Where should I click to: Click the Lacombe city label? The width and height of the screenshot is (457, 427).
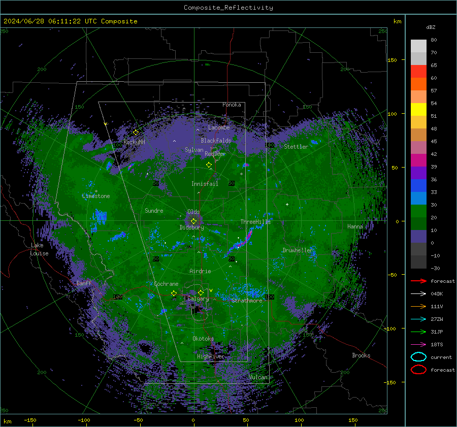[x=219, y=127]
